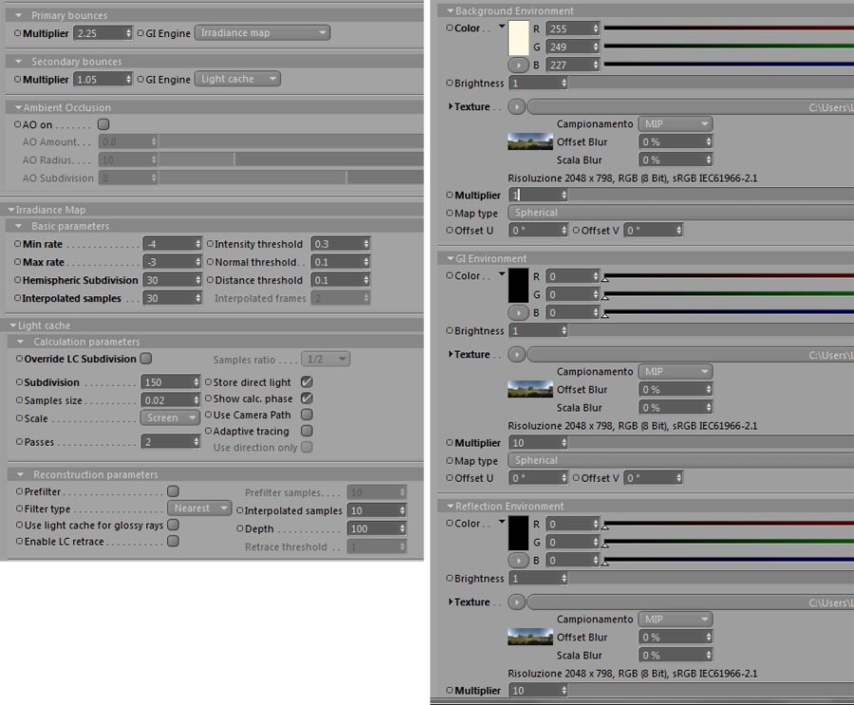This screenshot has height=705, width=854.
Task: Uncheck Show calc. phase
Action: coord(306,399)
